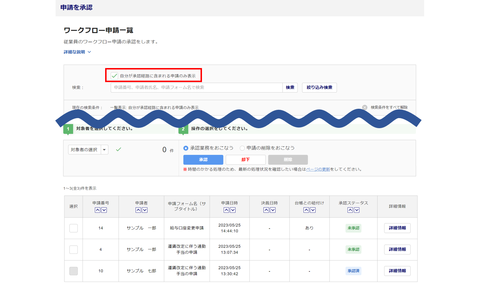Select 申請の削除をおこなう radio option
481x283 pixels.
click(242, 148)
